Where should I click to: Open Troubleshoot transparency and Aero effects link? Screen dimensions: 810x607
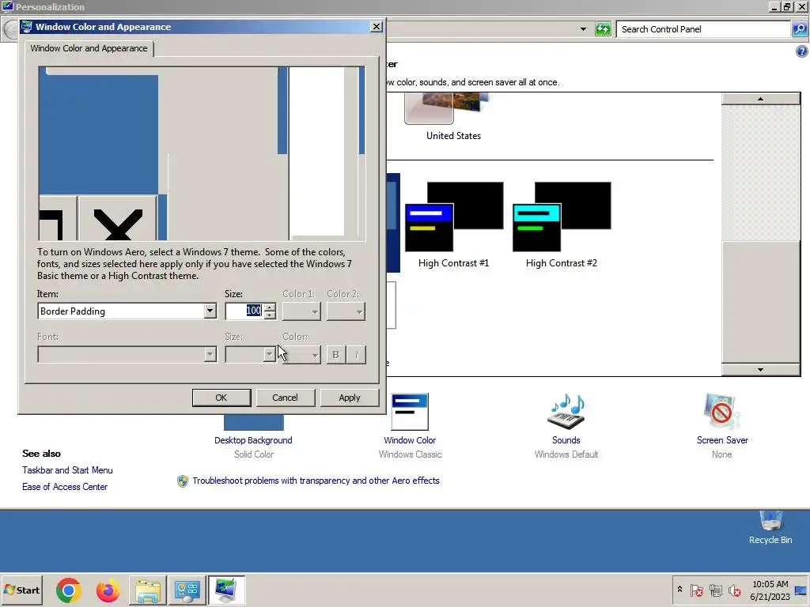click(x=316, y=481)
